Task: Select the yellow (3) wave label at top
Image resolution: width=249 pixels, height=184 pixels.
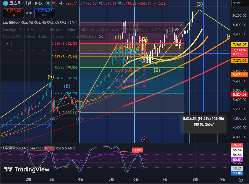Action: [x=199, y=4]
